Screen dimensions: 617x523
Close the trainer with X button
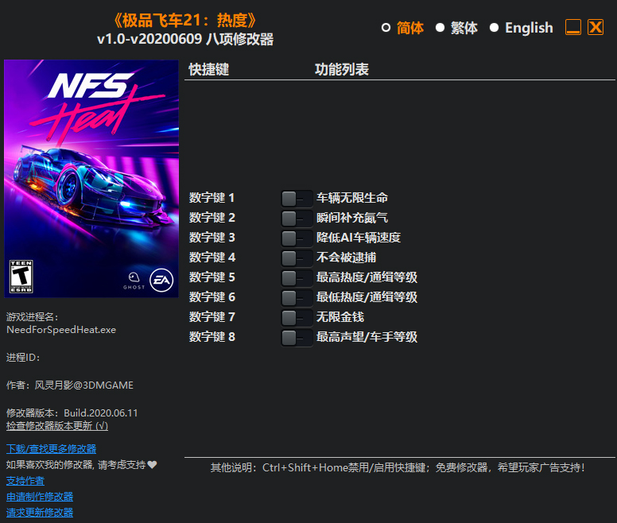tap(596, 27)
